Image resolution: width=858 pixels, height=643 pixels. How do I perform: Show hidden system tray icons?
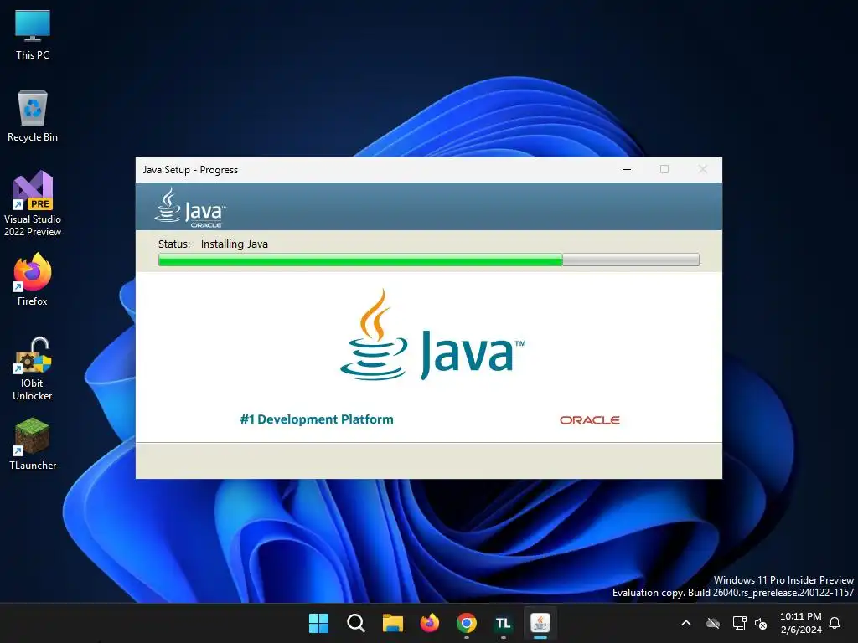pyautogui.click(x=686, y=623)
